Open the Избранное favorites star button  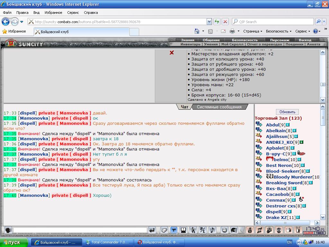point(14,31)
